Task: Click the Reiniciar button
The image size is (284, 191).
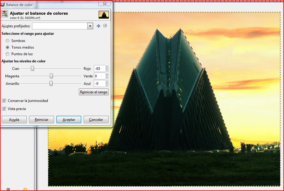Action: pyautogui.click(x=41, y=120)
